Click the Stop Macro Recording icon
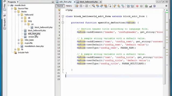 pos(141,6)
